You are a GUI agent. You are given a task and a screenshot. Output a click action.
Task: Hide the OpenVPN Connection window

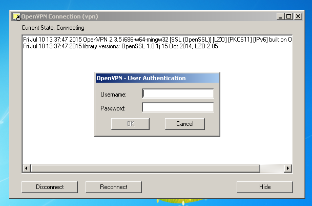(265, 187)
